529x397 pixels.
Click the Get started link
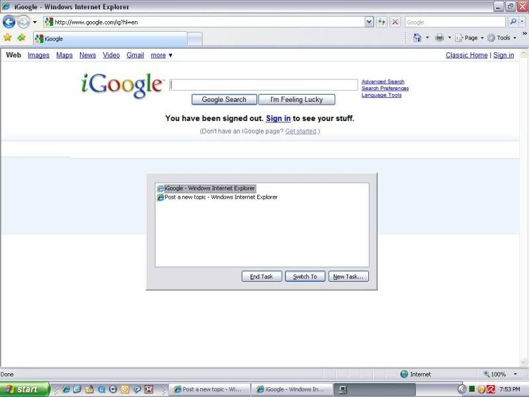[301, 131]
